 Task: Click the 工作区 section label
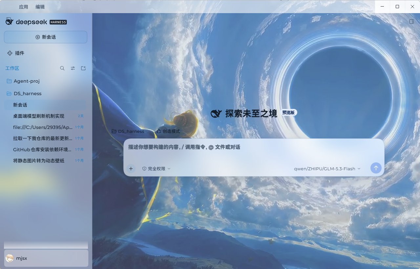pos(12,68)
